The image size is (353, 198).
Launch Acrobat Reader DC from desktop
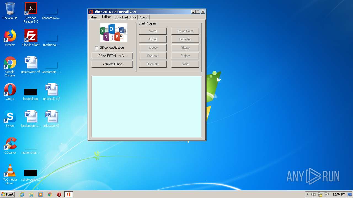tap(31, 13)
